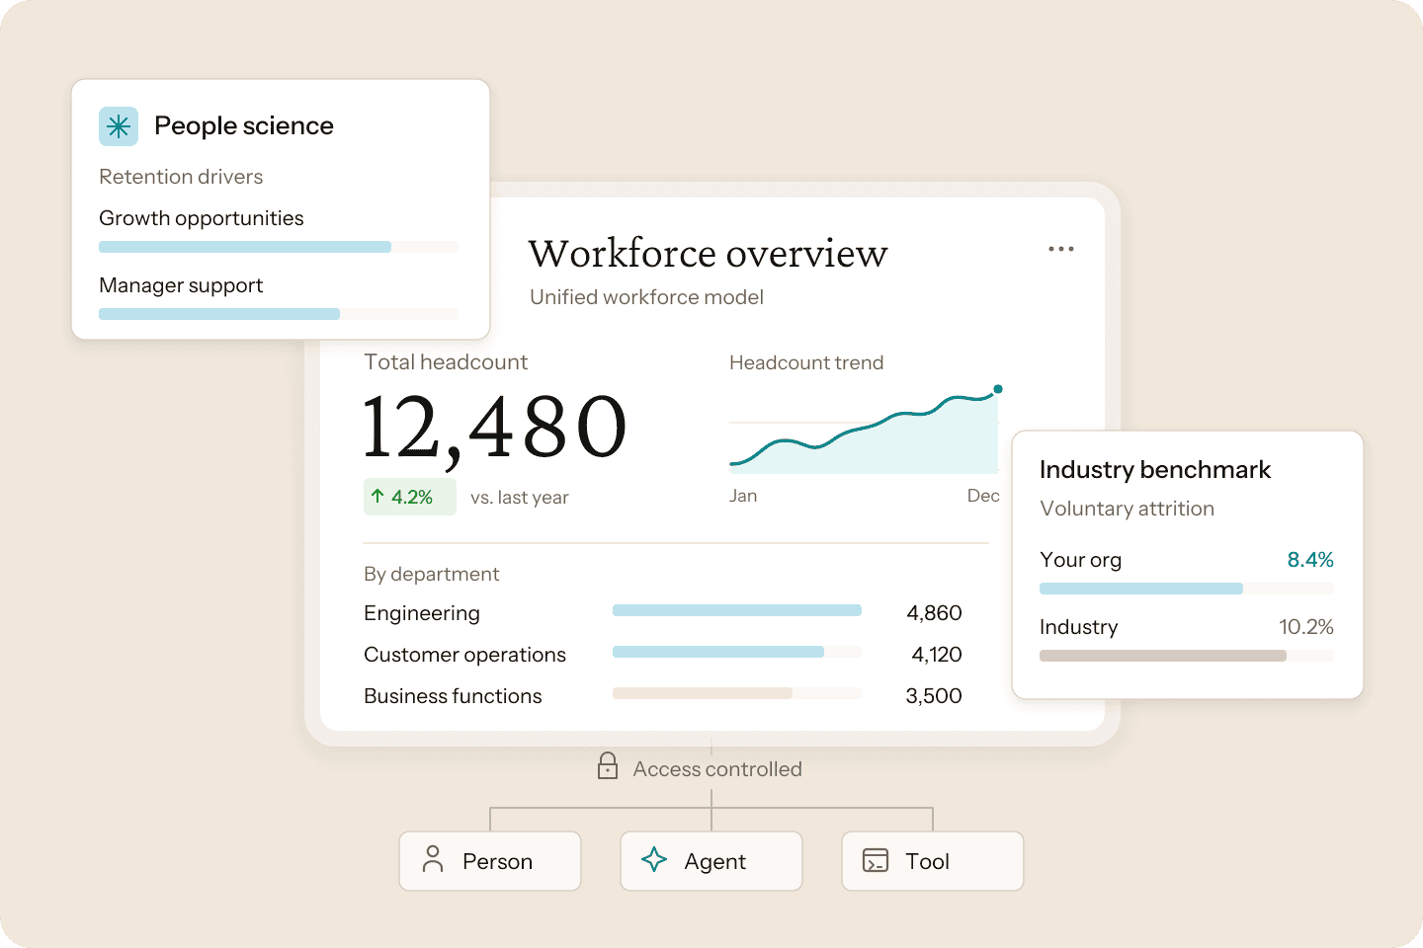Click the Total headcount label
This screenshot has width=1423, height=948.
446,362
